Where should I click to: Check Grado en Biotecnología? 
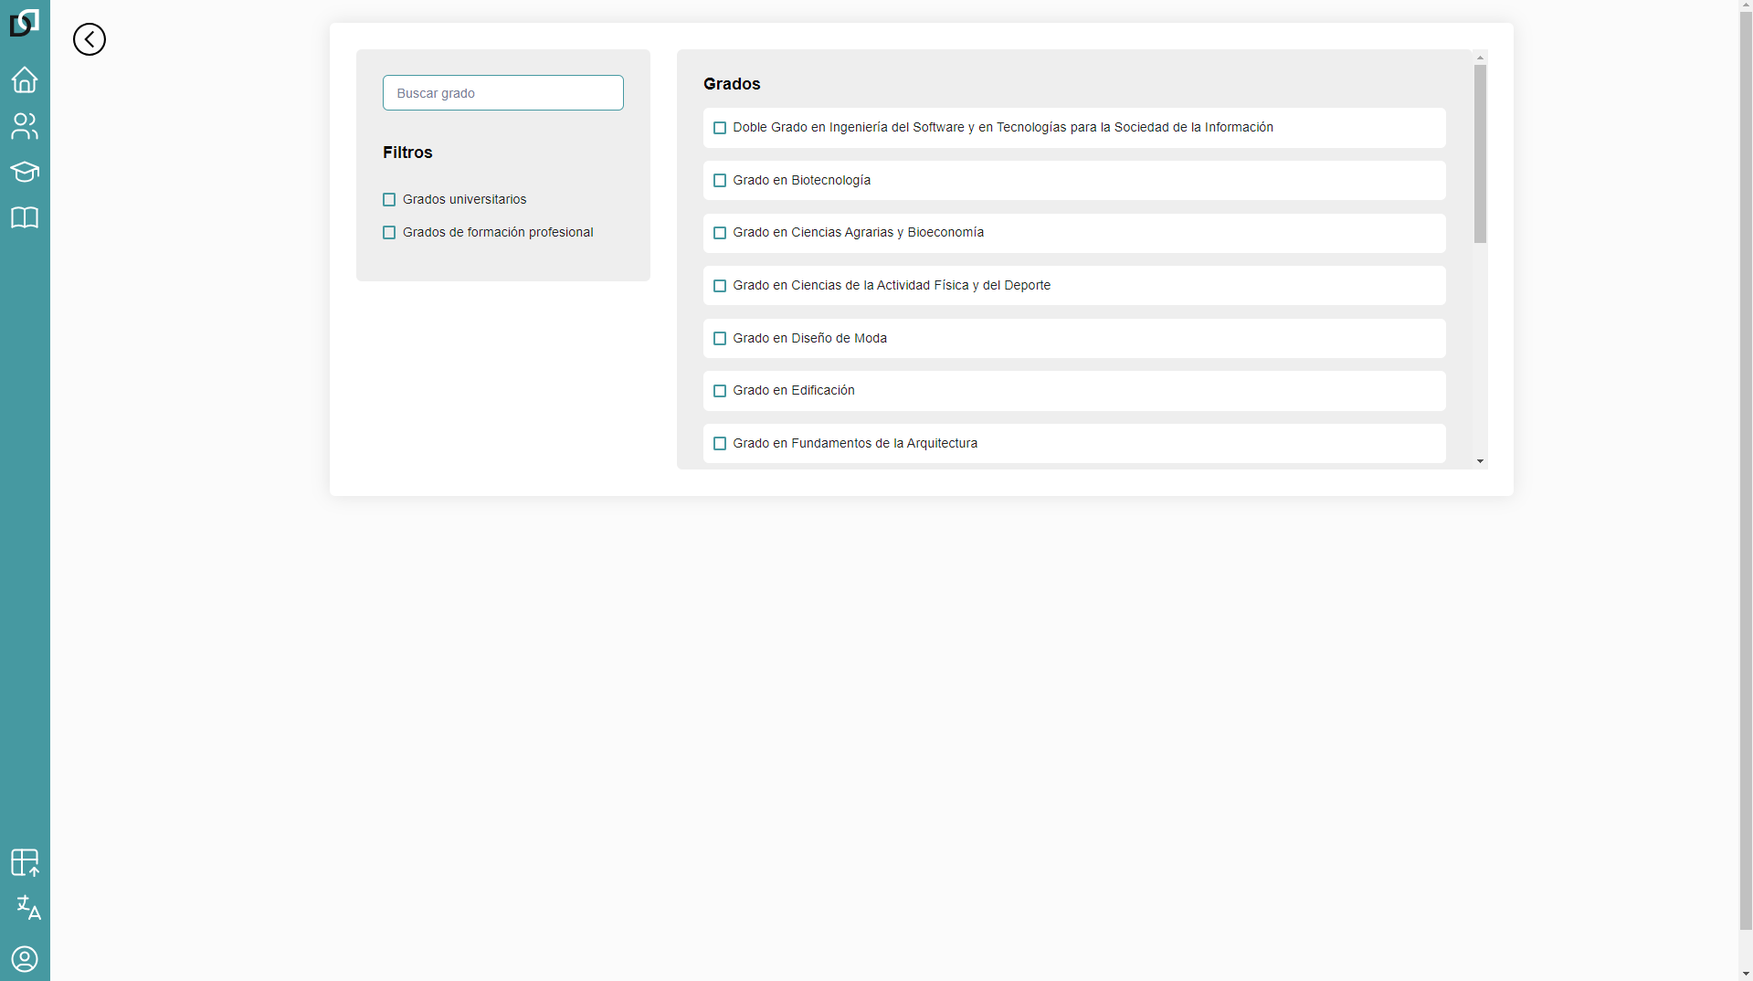(x=720, y=181)
